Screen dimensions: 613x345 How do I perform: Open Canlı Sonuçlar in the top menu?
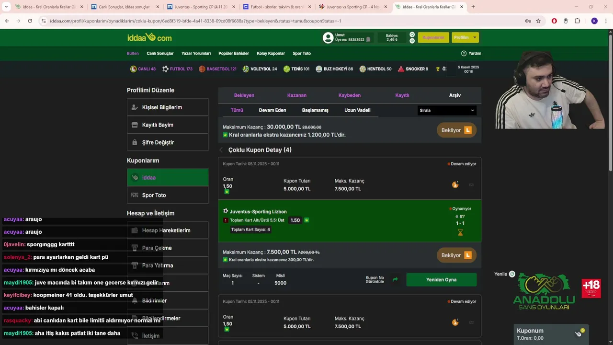click(x=160, y=53)
